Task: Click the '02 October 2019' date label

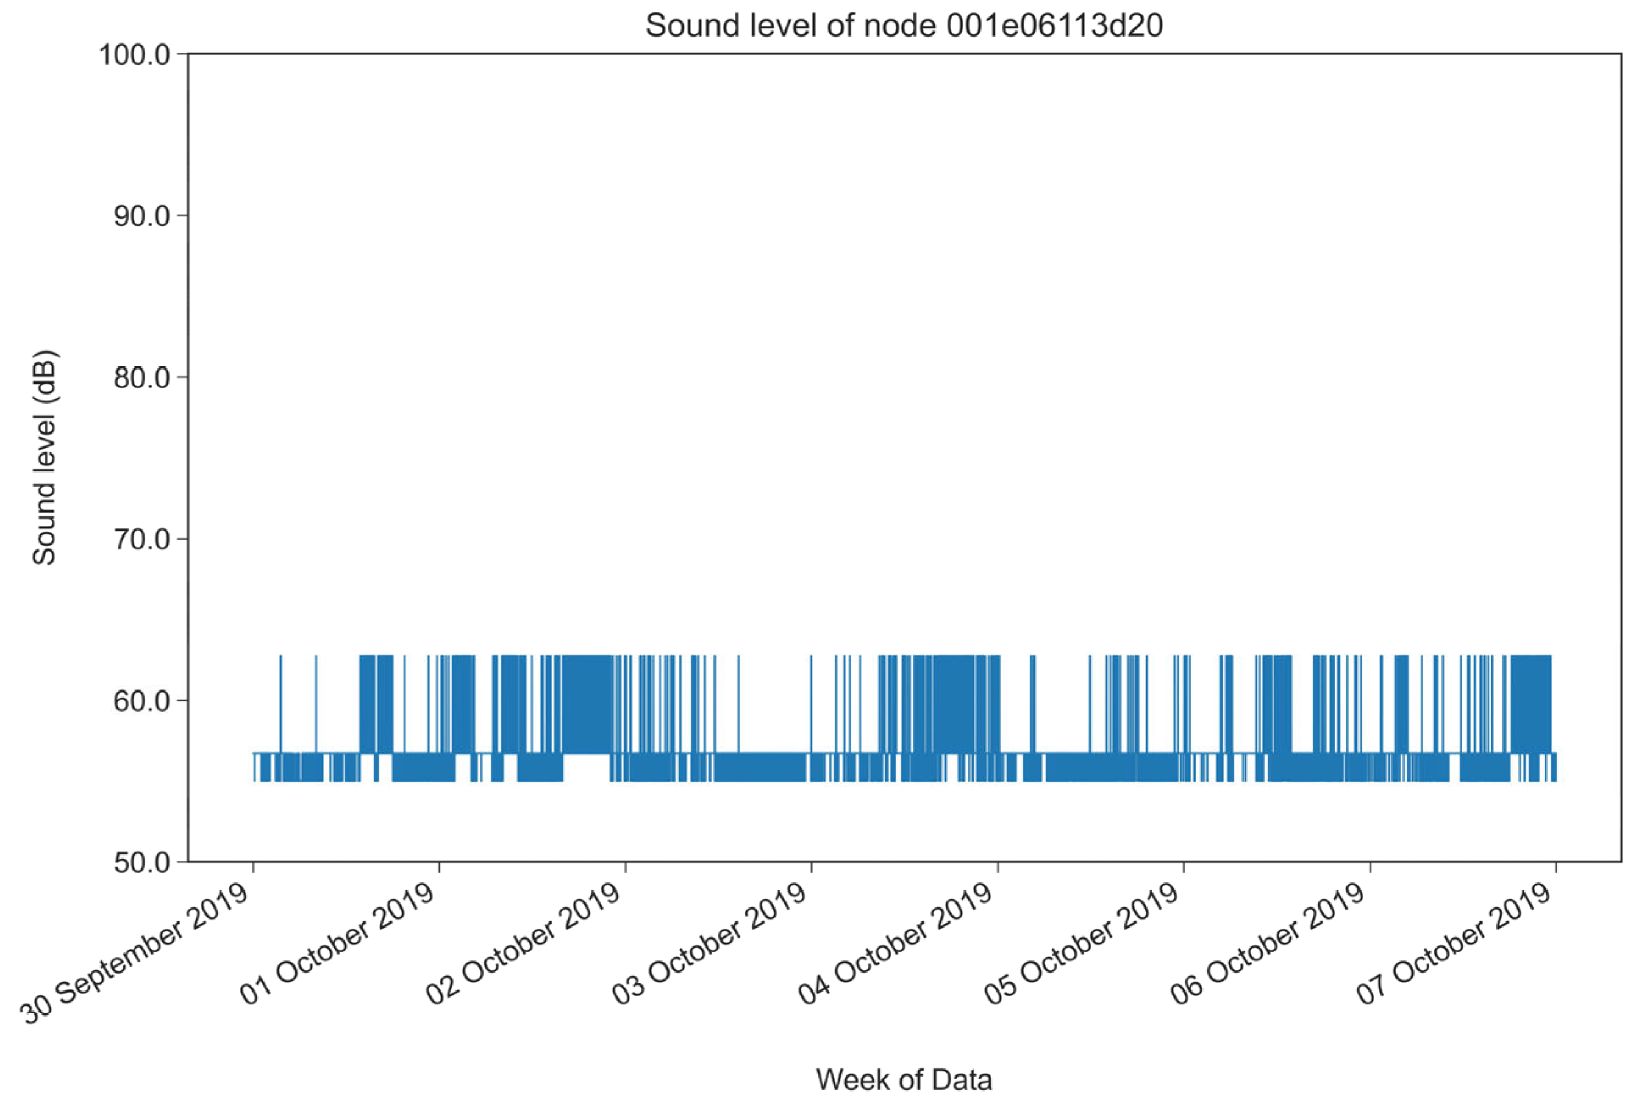Action: coord(524,945)
